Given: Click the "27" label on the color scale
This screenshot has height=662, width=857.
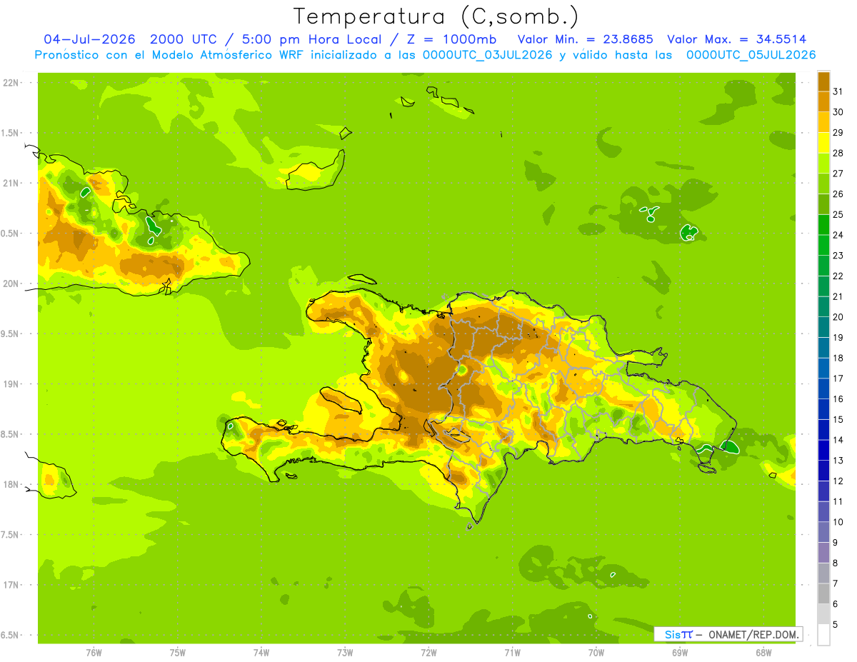Looking at the screenshot, I should (838, 173).
